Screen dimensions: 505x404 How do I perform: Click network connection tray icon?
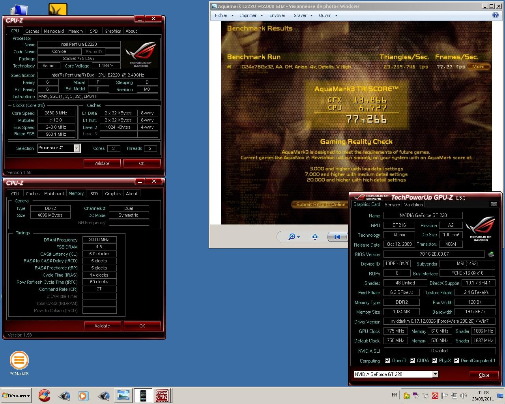[454, 395]
